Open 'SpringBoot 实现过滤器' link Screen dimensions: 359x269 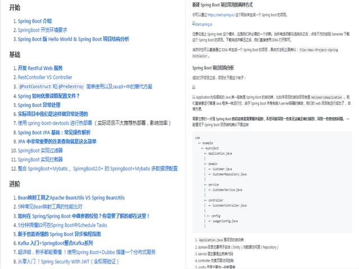tap(40, 151)
